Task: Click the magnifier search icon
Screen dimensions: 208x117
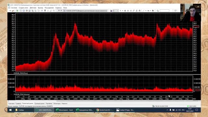Action: point(158,11)
